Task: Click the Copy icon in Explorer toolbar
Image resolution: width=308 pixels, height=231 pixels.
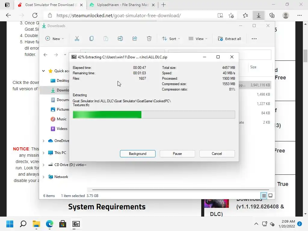Action: pyautogui.click(x=91, y=39)
